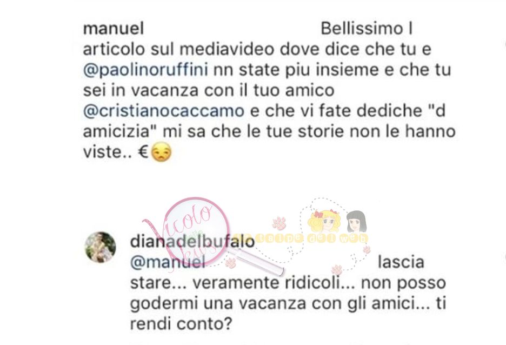506x345 pixels.
Task: Open manuel's profile from first comment
Action: tap(114, 29)
